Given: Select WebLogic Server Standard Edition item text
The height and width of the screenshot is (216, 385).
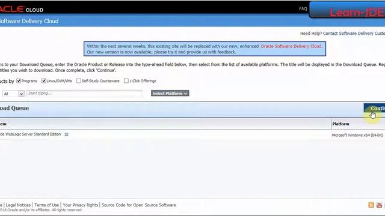Looking at the screenshot, I should pos(31,134).
